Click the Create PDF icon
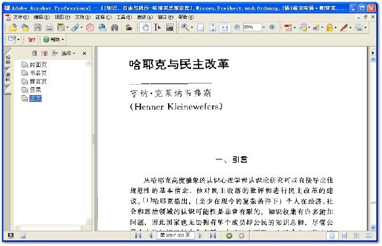The image size is (382, 246). click(288, 27)
